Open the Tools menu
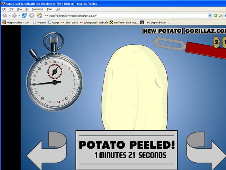The height and width of the screenshot is (170, 226). tap(49, 9)
